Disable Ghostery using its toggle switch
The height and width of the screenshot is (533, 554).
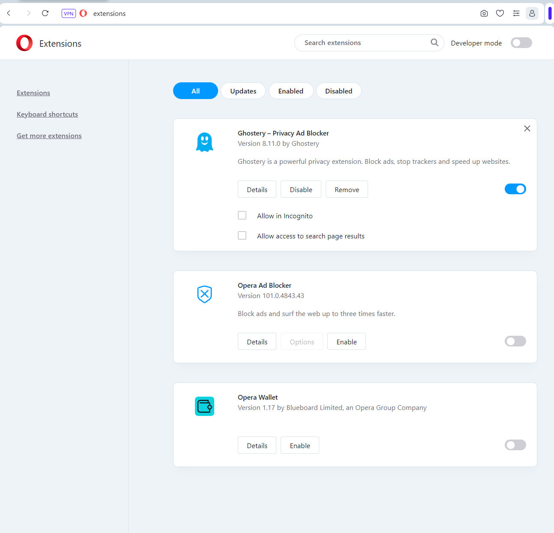[x=515, y=189]
